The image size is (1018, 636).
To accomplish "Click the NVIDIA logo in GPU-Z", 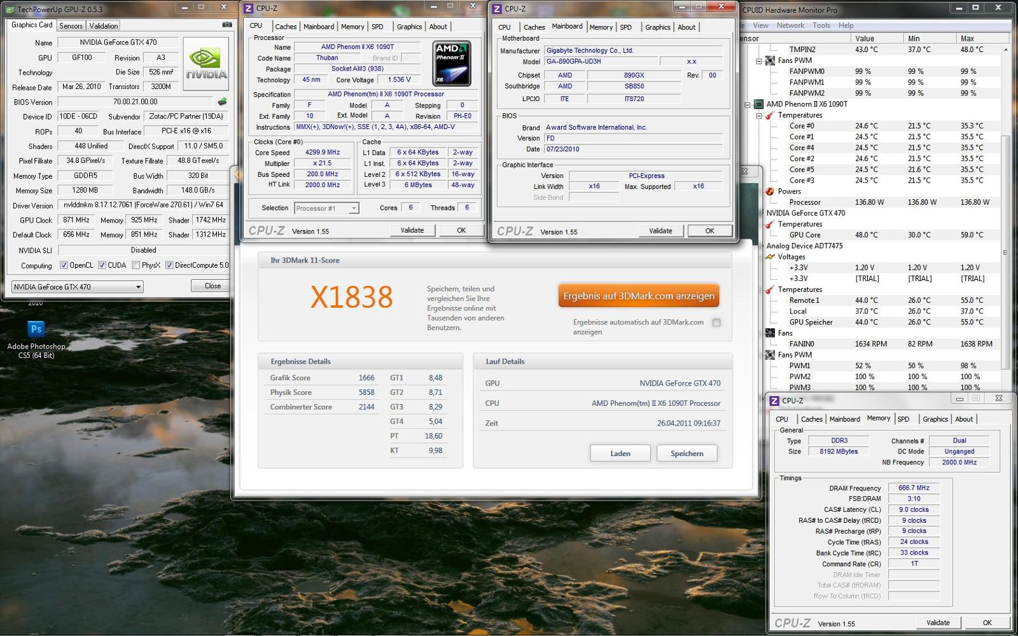I will pos(206,63).
